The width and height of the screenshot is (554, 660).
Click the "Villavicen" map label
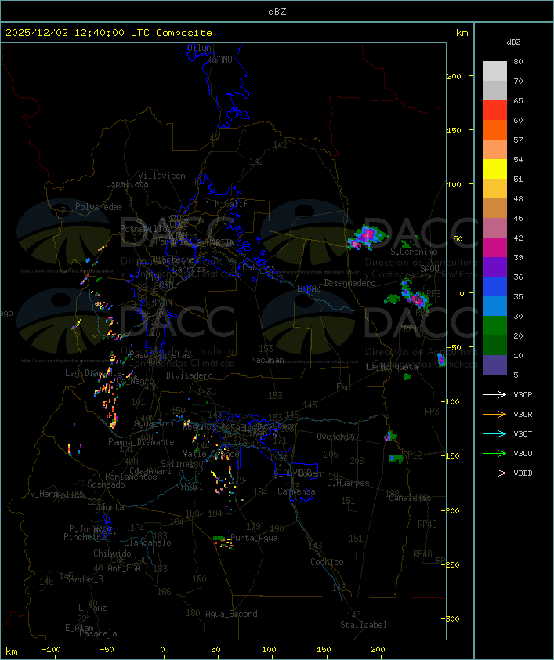pyautogui.click(x=162, y=176)
